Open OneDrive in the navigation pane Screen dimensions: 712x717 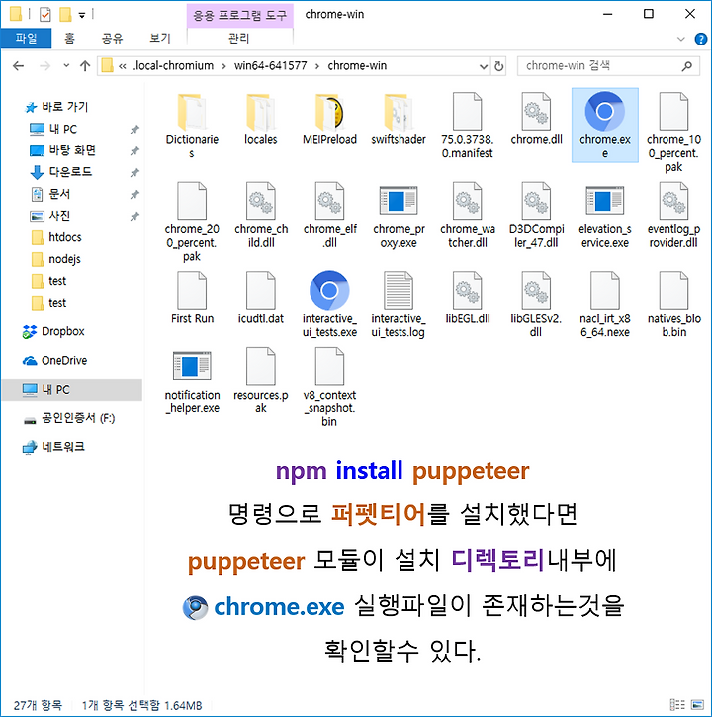tap(64, 360)
